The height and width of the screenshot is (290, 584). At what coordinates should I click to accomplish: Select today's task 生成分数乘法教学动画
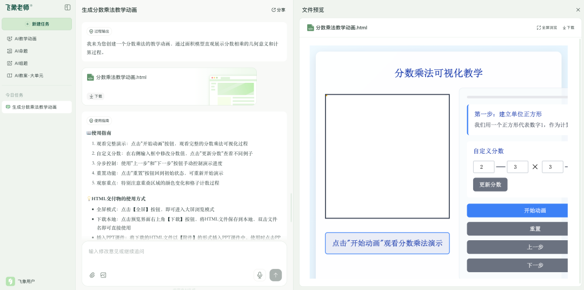click(x=34, y=107)
